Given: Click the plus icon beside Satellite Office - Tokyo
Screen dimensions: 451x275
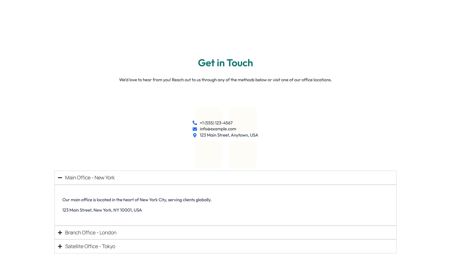Looking at the screenshot, I should tap(60, 246).
